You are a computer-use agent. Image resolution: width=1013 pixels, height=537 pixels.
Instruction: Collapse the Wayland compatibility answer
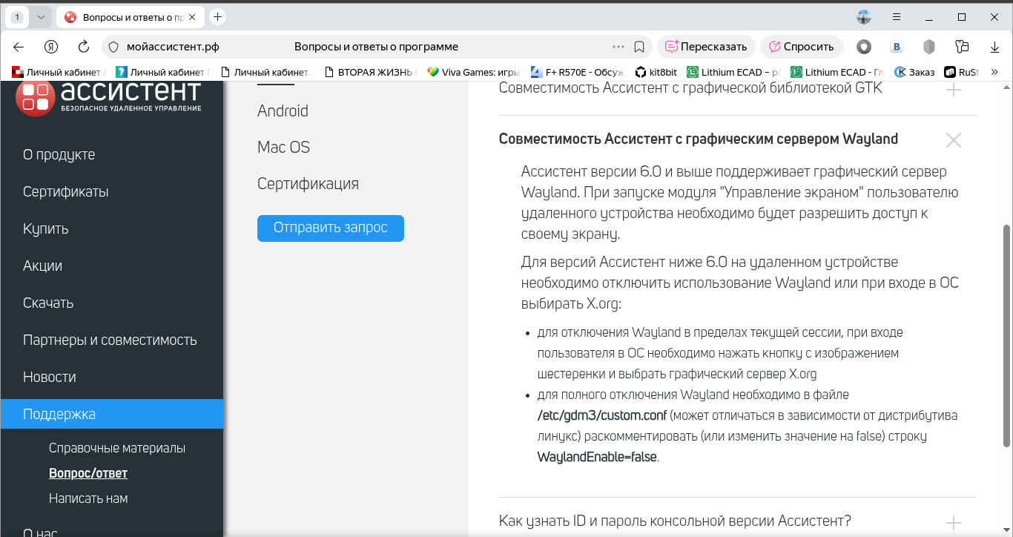pos(953,139)
